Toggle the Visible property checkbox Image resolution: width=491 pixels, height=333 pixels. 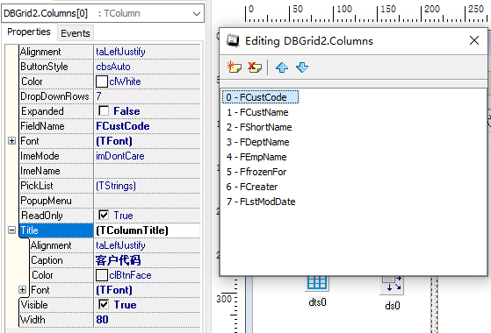[x=104, y=304]
